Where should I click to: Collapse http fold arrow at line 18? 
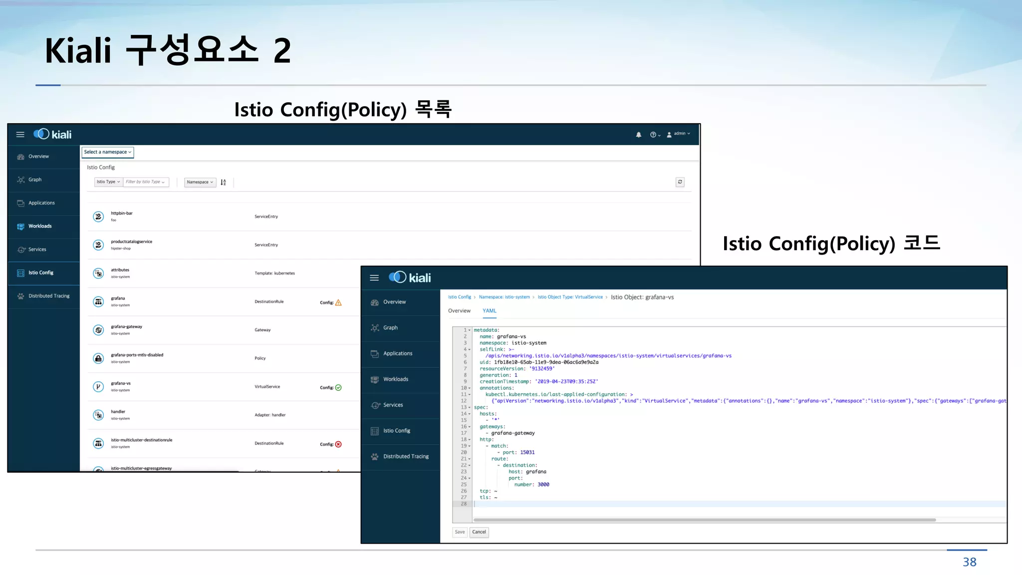[470, 440]
